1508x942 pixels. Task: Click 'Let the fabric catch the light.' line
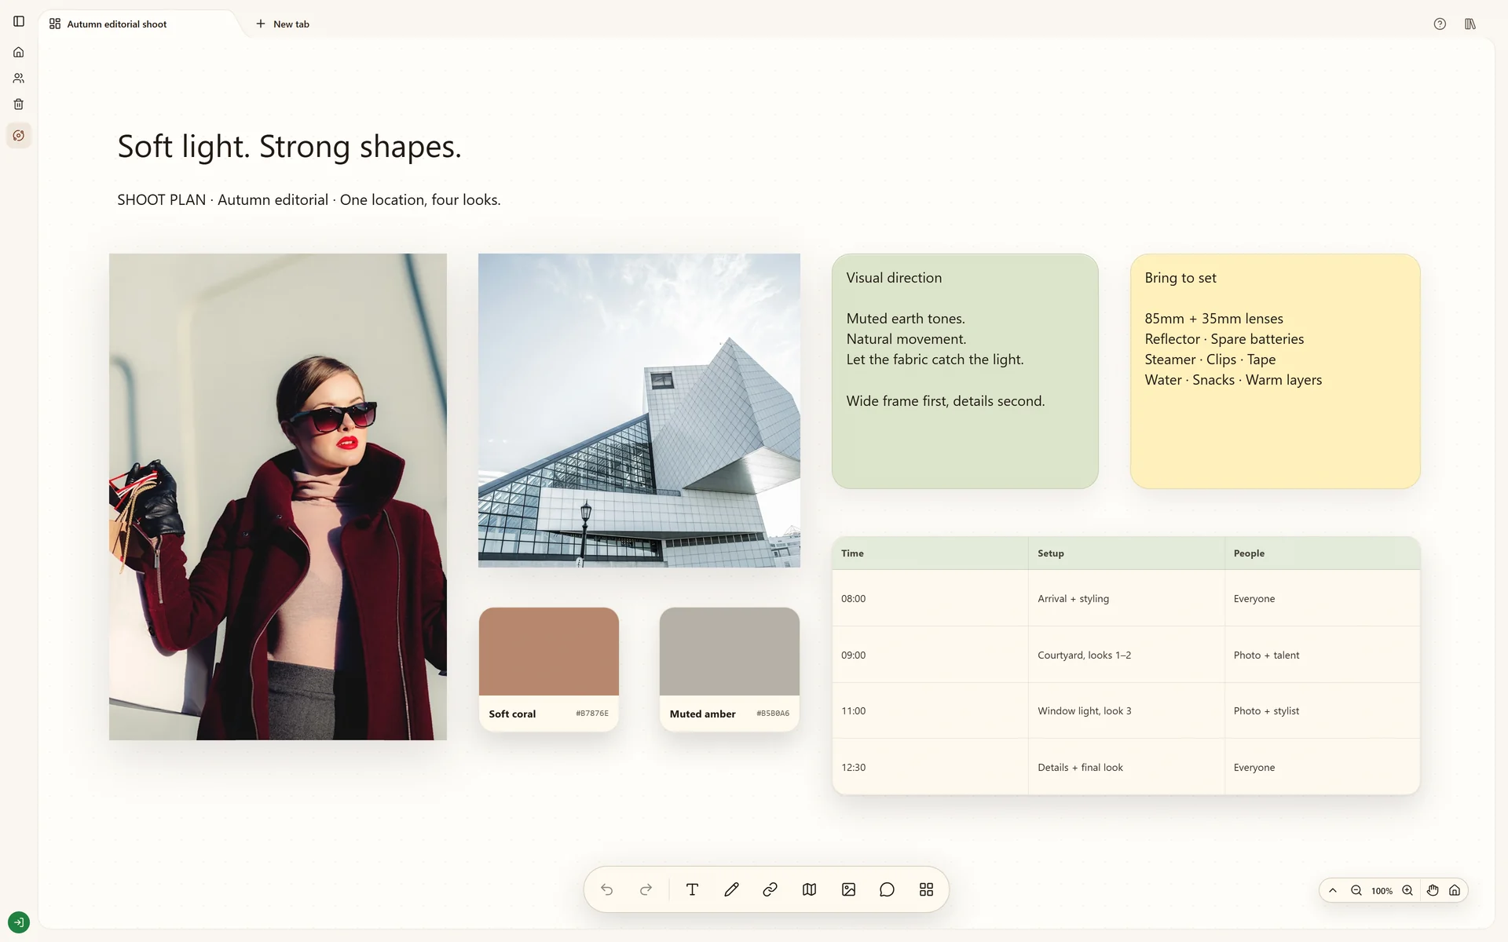click(x=935, y=360)
